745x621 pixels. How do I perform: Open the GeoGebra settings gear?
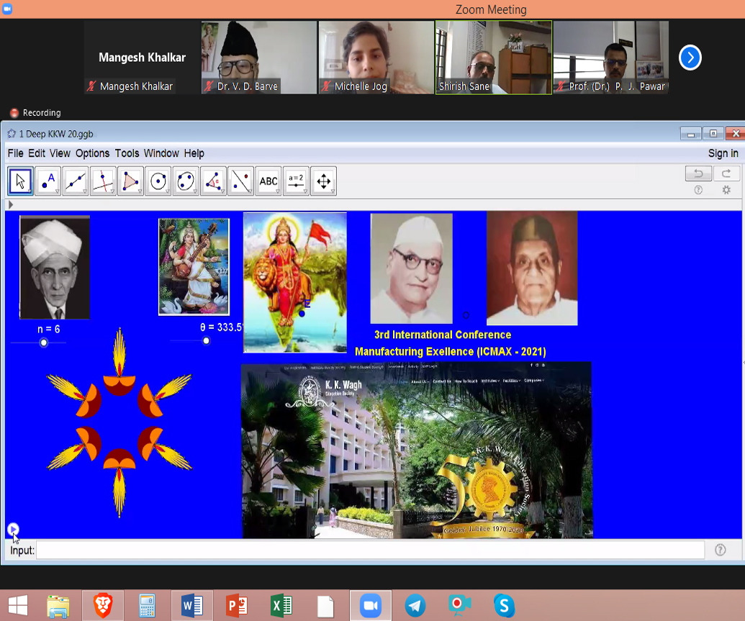(x=726, y=190)
